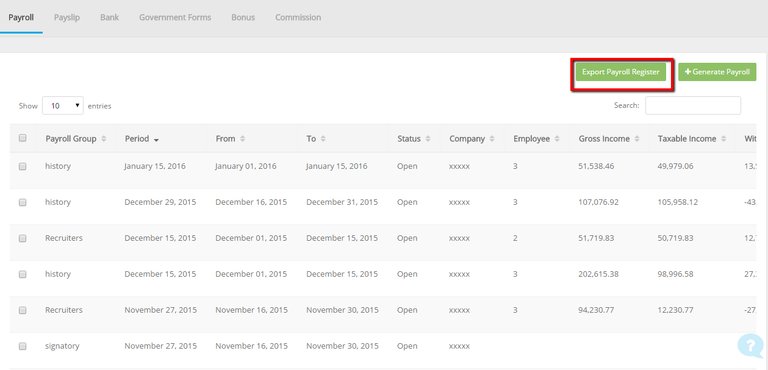
Task: Click To date December 31, 2015
Action: click(342, 202)
